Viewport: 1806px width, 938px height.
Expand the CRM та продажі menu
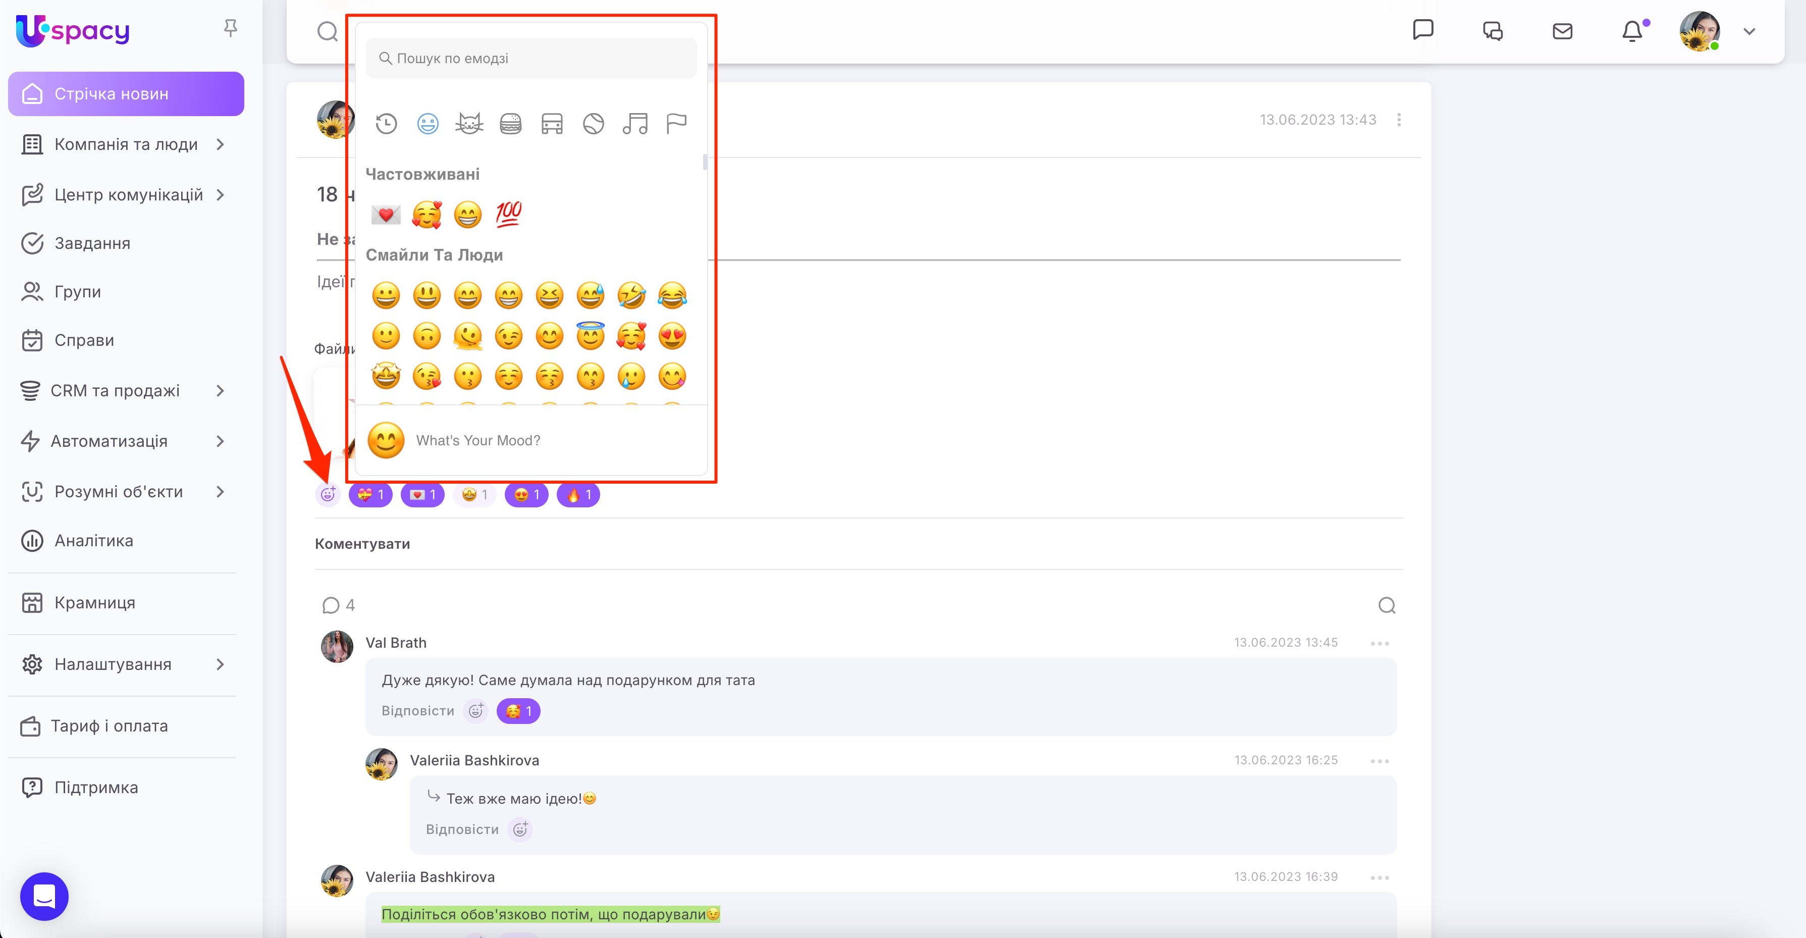(116, 390)
